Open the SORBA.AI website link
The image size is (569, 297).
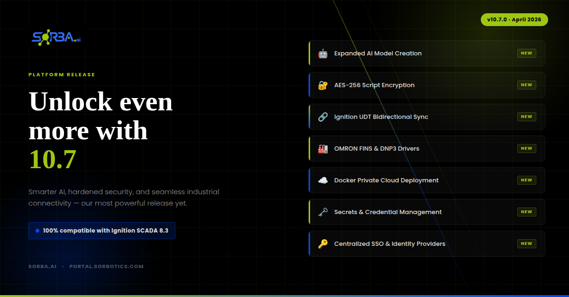pos(42,266)
